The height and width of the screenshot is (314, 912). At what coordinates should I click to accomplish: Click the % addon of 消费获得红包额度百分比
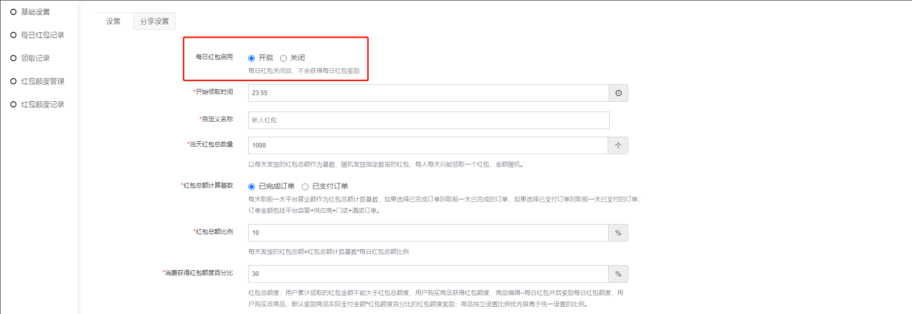(618, 274)
